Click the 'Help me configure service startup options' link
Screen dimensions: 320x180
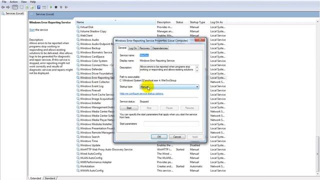pos(141,93)
